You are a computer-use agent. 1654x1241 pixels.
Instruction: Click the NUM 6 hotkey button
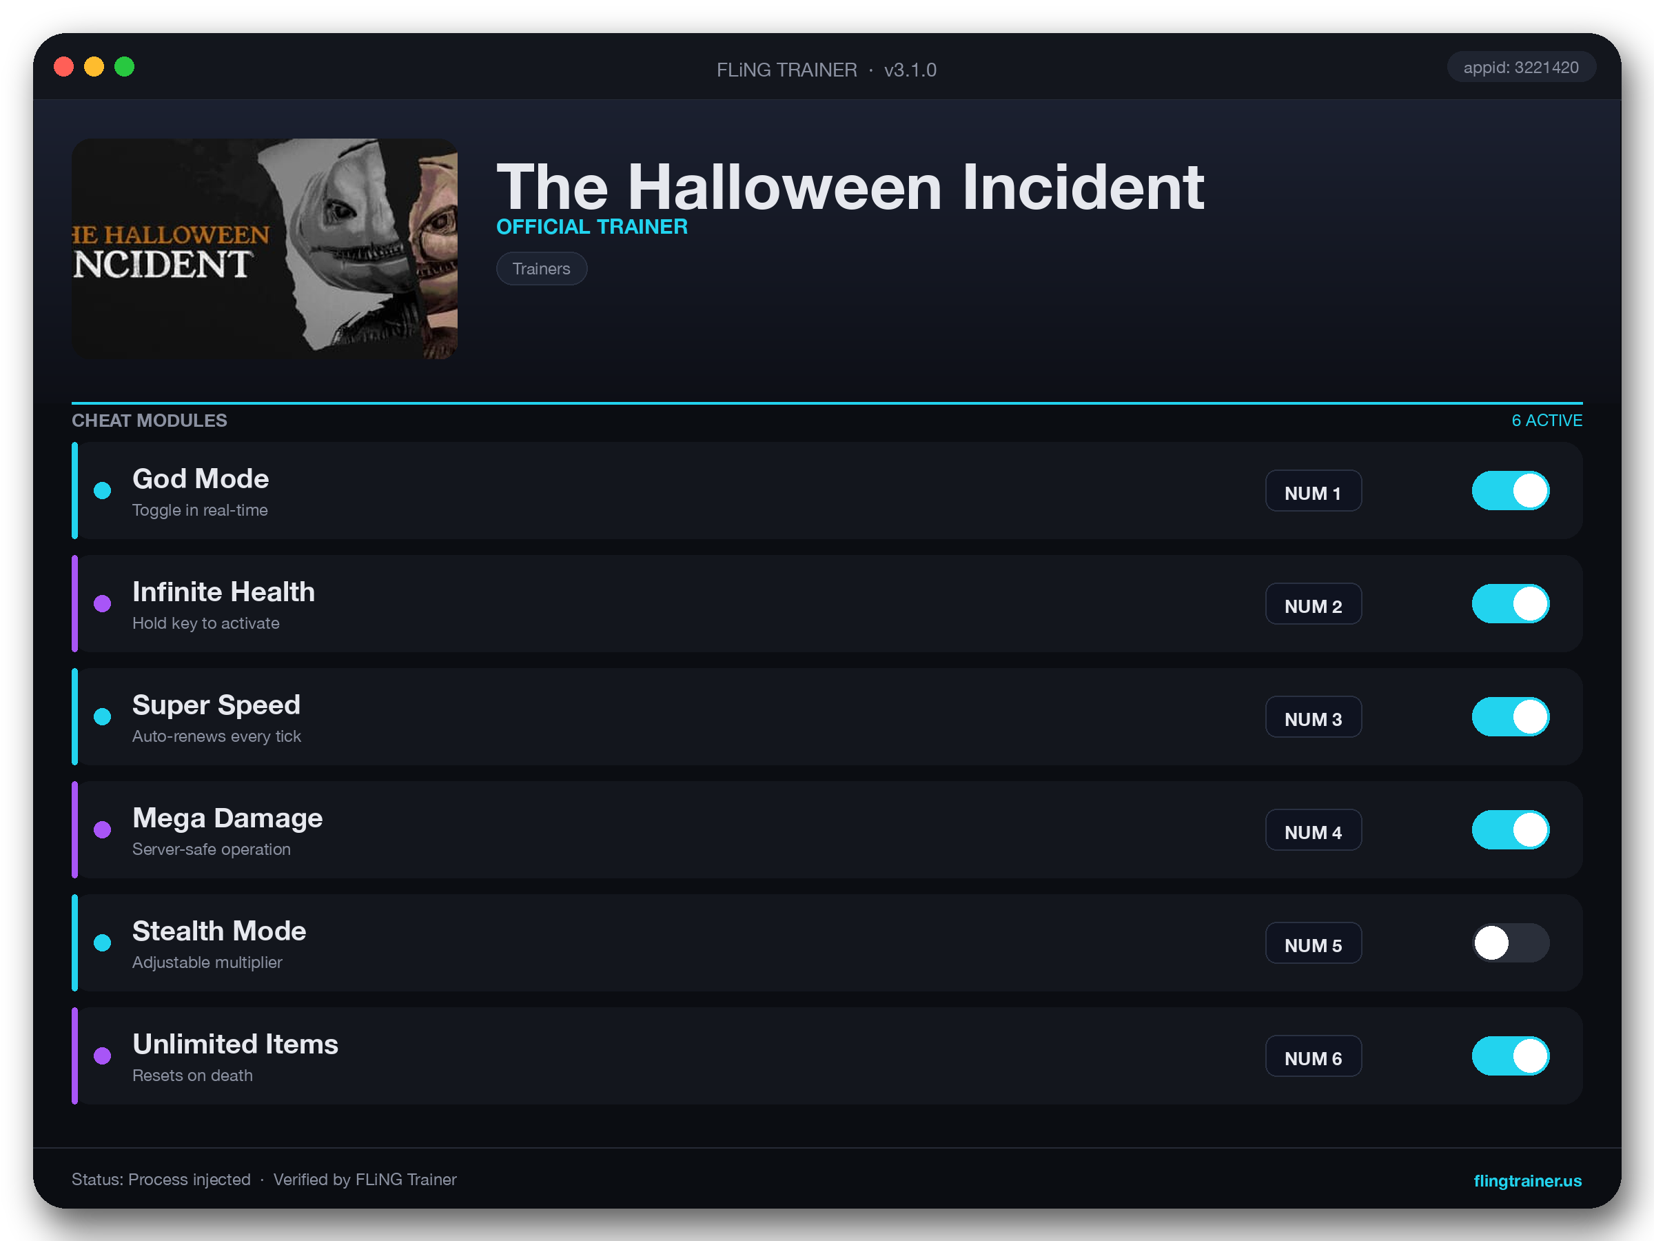pyautogui.click(x=1313, y=1056)
